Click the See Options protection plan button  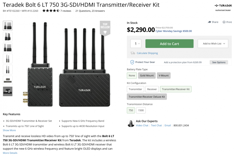(219, 62)
